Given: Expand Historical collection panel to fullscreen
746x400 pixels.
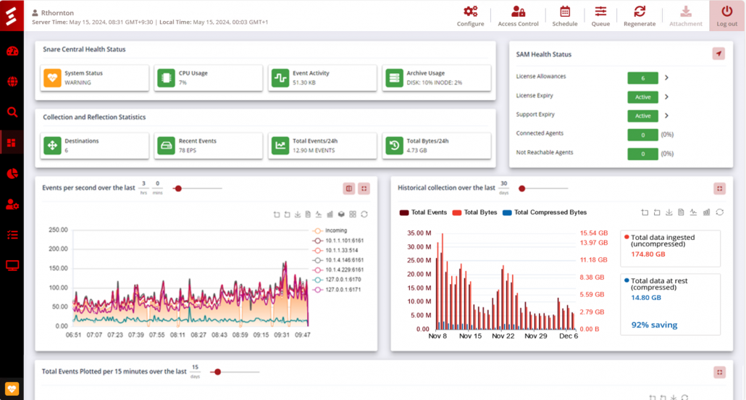Looking at the screenshot, I should (720, 188).
